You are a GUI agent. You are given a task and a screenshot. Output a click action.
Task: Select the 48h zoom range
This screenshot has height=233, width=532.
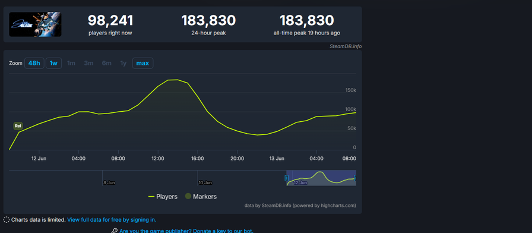[x=34, y=63]
